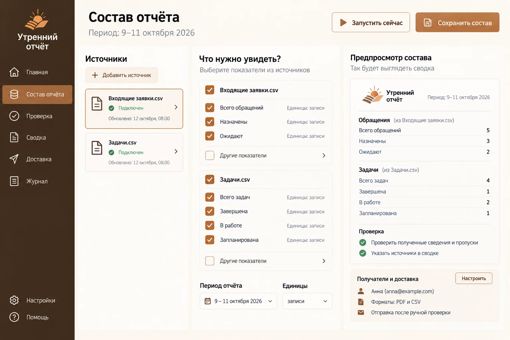This screenshot has height=340, width=510.
Task: Click the Настроить button in delivery panel
Action: pos(474,278)
